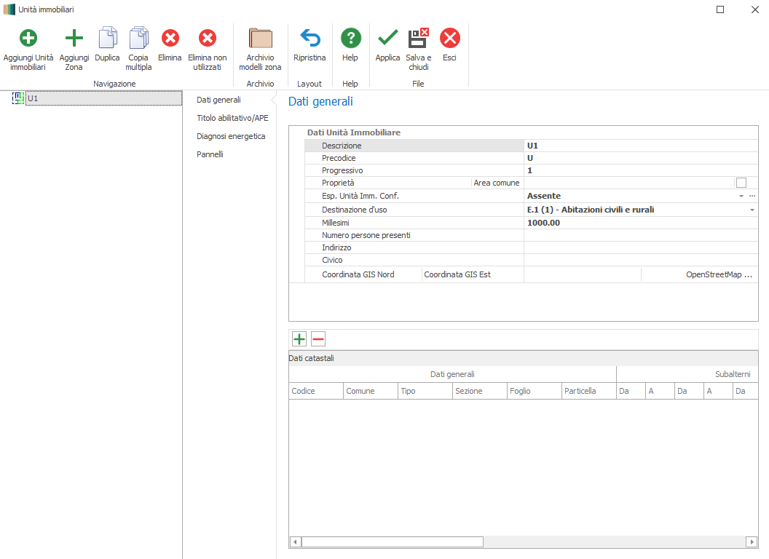Click the OpenStreetMap ... button
This screenshot has height=559, width=769.
pyautogui.click(x=718, y=274)
